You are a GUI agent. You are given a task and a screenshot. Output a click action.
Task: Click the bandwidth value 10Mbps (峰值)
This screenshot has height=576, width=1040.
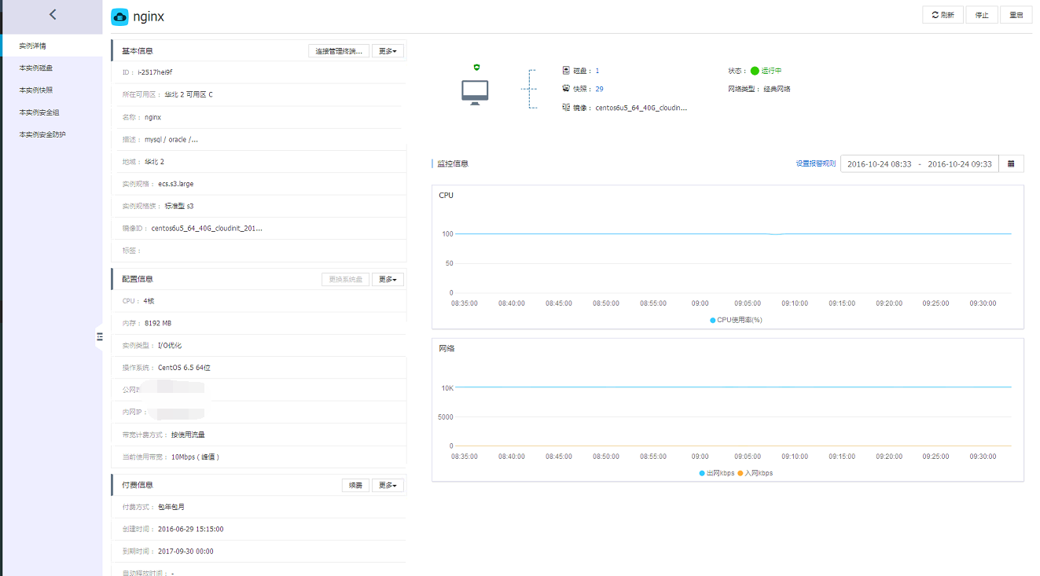pyautogui.click(x=195, y=457)
